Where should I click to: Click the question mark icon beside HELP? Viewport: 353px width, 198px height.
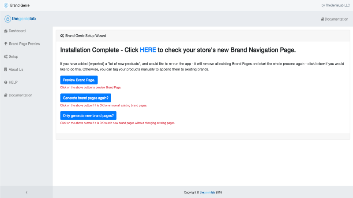pyautogui.click(x=6, y=82)
